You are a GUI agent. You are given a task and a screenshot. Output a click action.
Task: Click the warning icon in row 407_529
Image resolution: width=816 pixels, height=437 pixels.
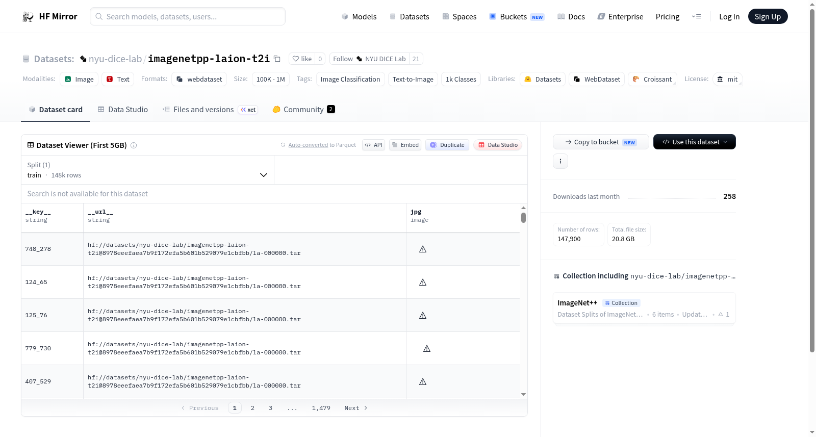(x=423, y=382)
